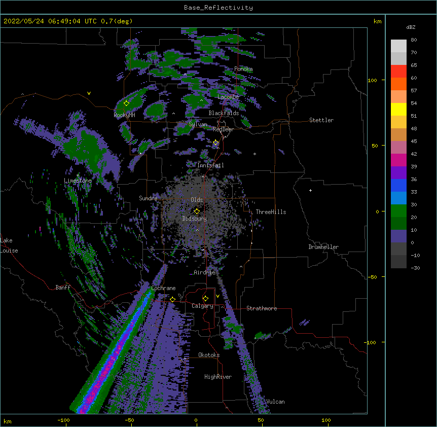Click the Didsbury town label
The height and width of the screenshot is (427, 437).
click(x=194, y=219)
